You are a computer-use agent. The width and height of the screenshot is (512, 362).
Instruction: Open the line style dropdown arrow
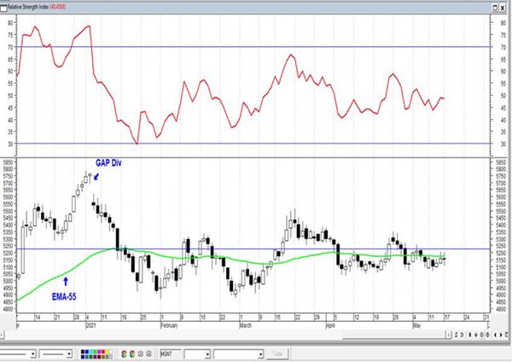[33, 353]
